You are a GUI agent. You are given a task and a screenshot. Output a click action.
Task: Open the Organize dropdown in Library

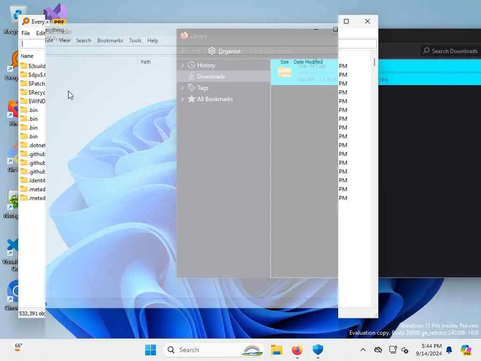pos(229,51)
